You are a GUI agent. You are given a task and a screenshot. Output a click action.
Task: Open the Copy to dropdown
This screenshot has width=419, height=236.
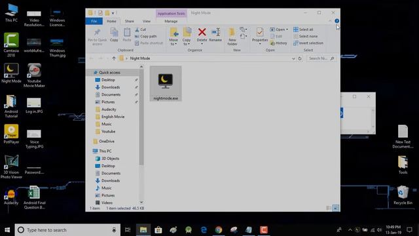pyautogui.click(x=187, y=37)
